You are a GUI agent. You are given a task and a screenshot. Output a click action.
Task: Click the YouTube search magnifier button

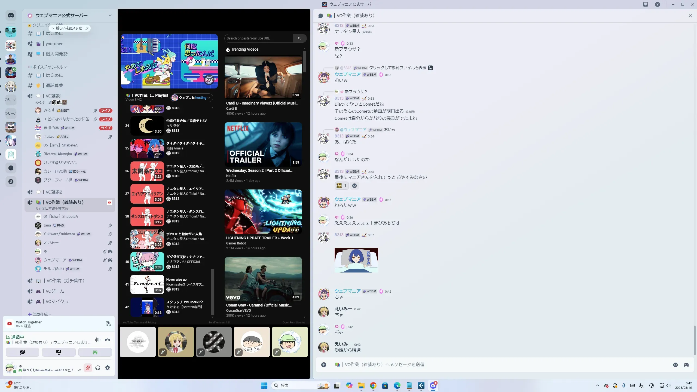[299, 38]
